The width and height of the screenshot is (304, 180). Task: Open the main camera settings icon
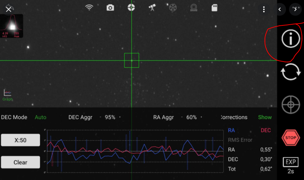point(110,8)
